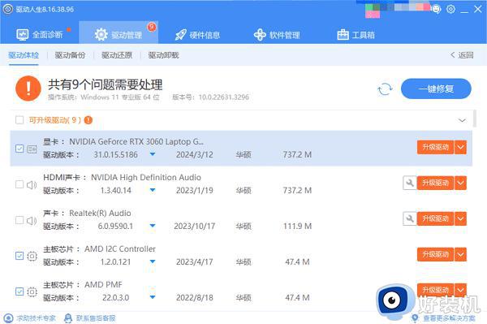Expand upgrade options arrow for NVIDIA HD Audio
Screen dimensions: 487x324
460,183
